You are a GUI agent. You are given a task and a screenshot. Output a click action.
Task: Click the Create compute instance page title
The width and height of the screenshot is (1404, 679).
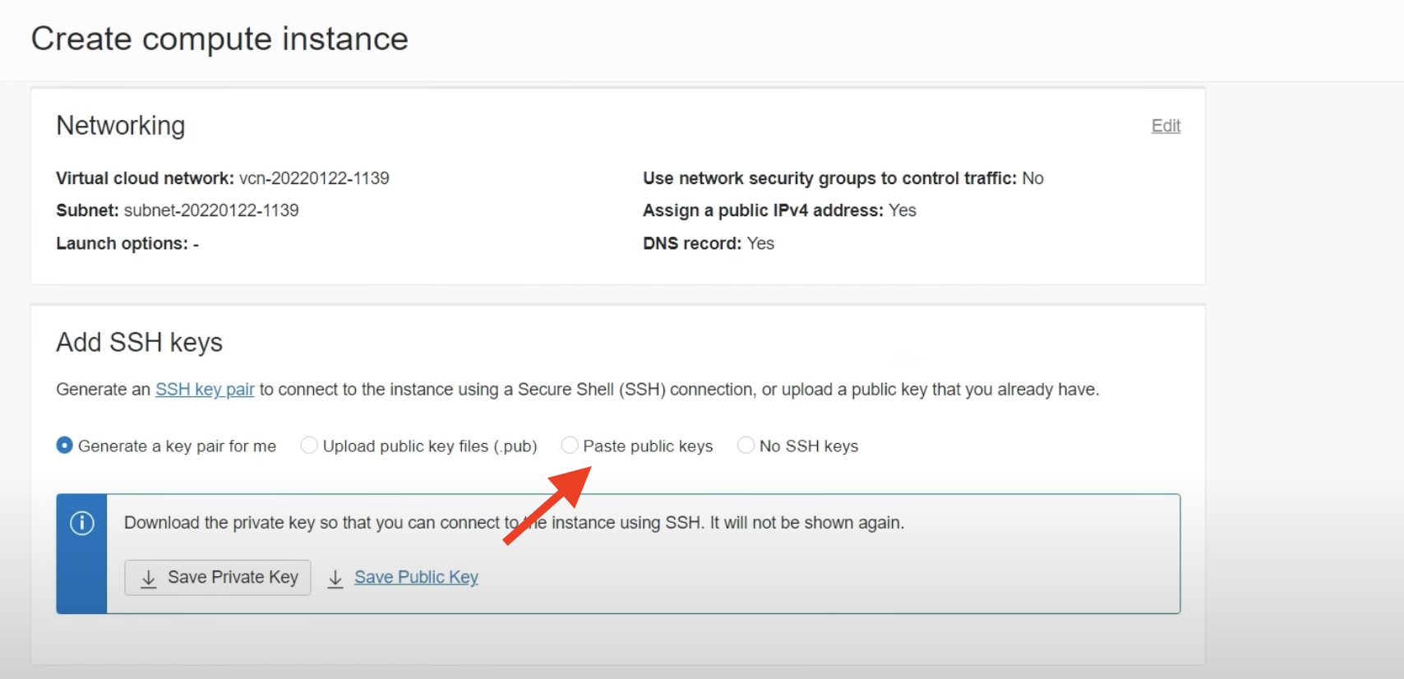(219, 38)
